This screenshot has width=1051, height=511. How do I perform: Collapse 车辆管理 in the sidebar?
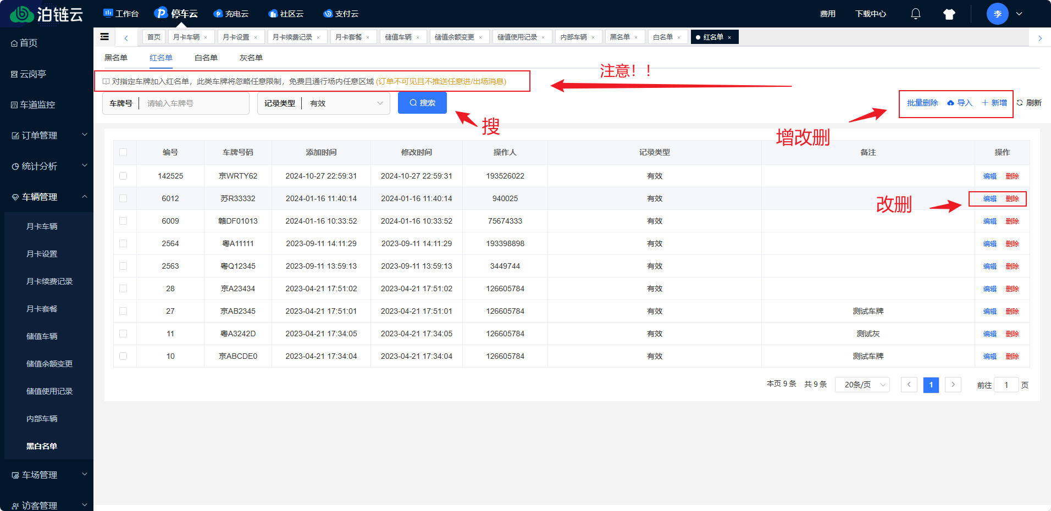pos(47,197)
